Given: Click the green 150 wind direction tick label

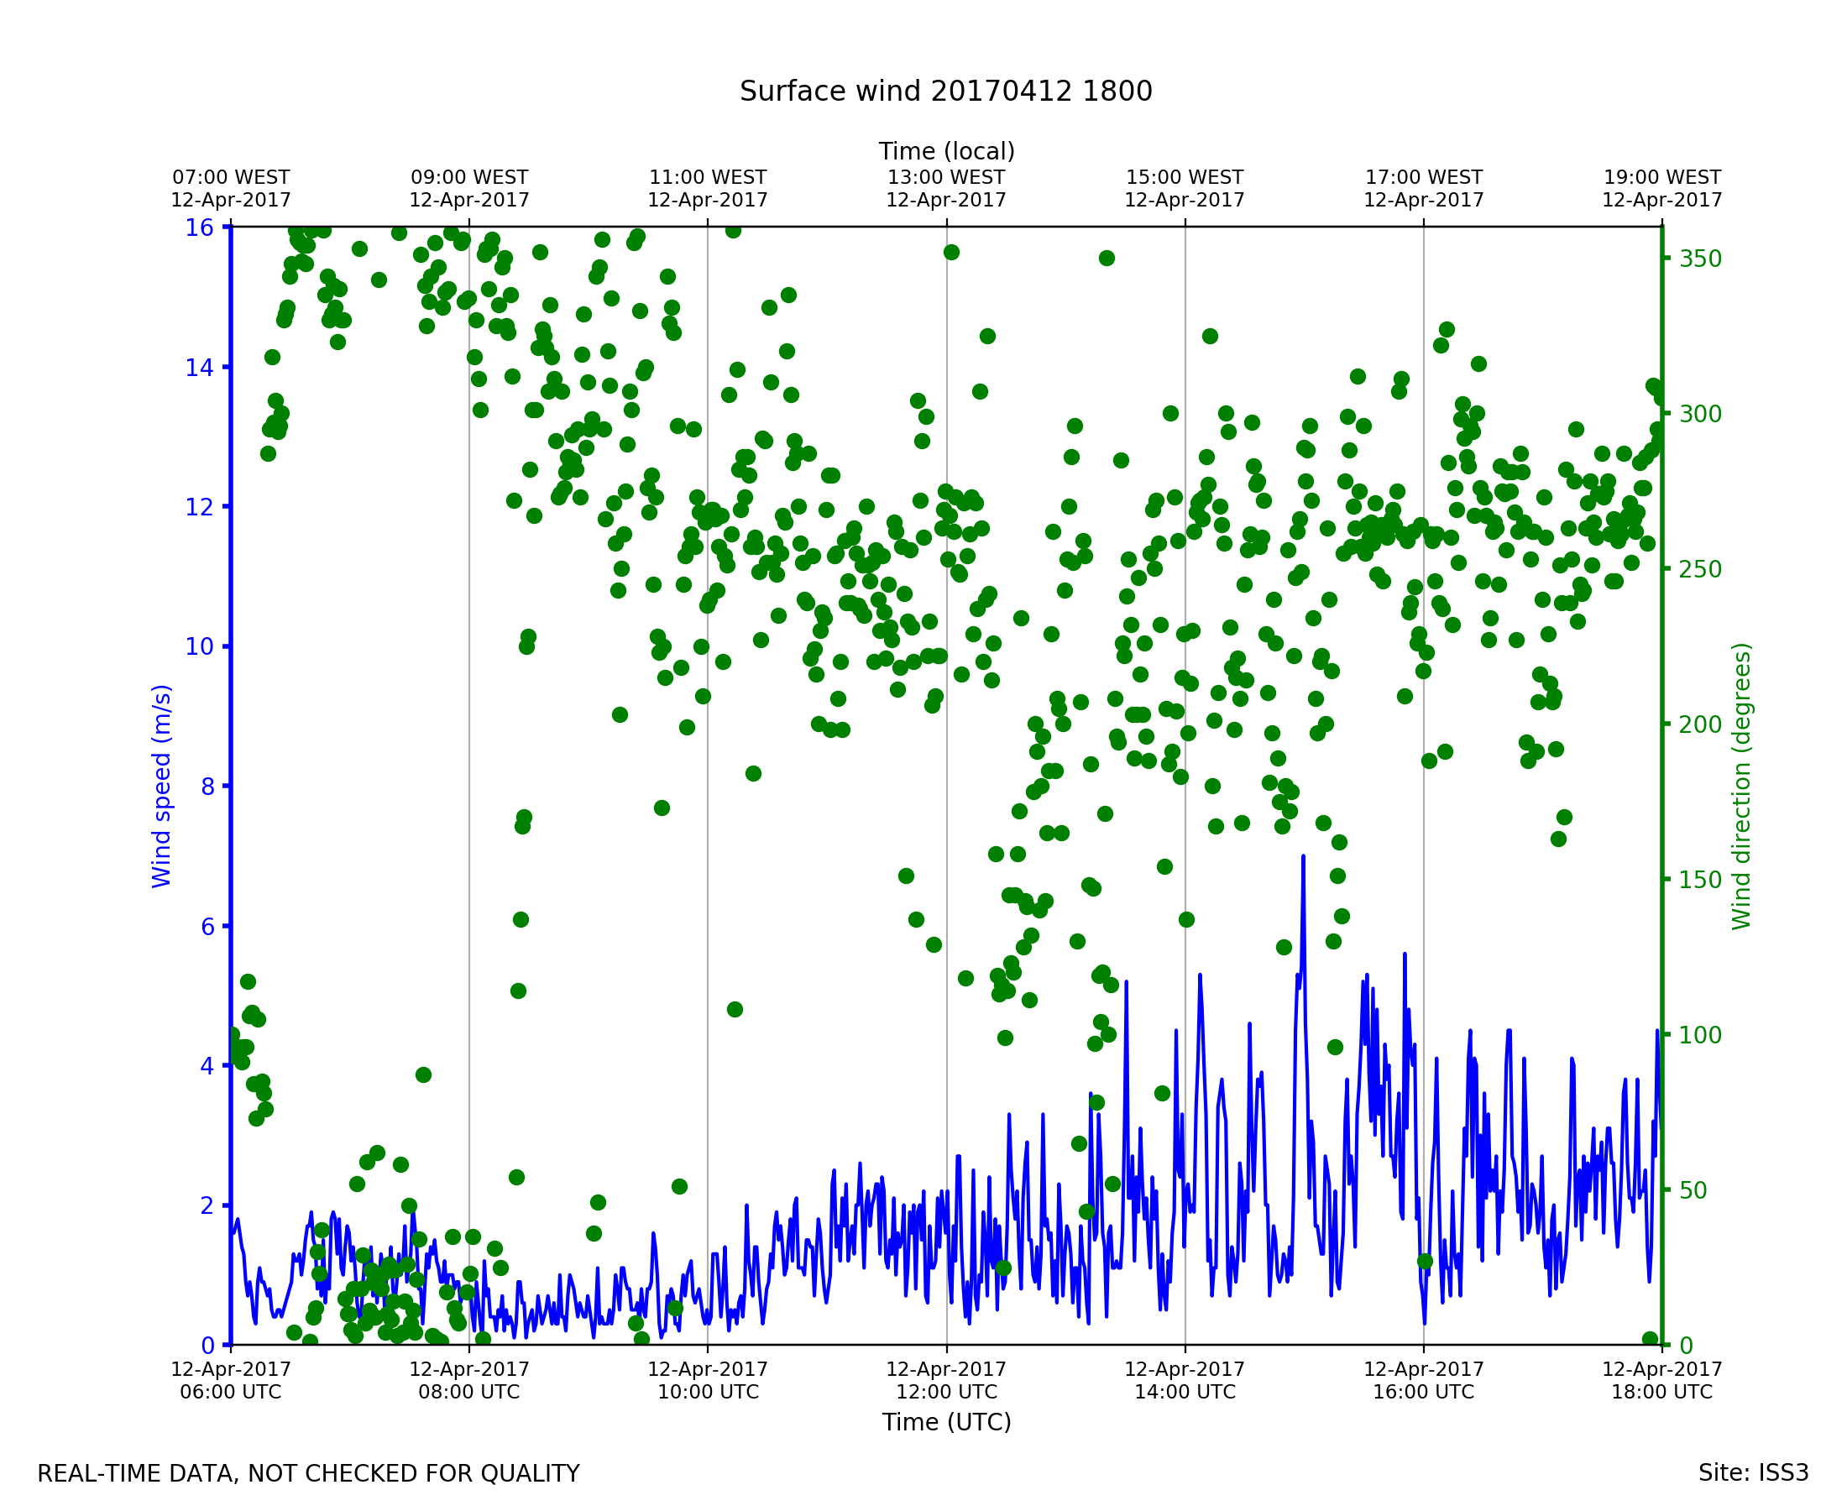Looking at the screenshot, I should point(1700,880).
